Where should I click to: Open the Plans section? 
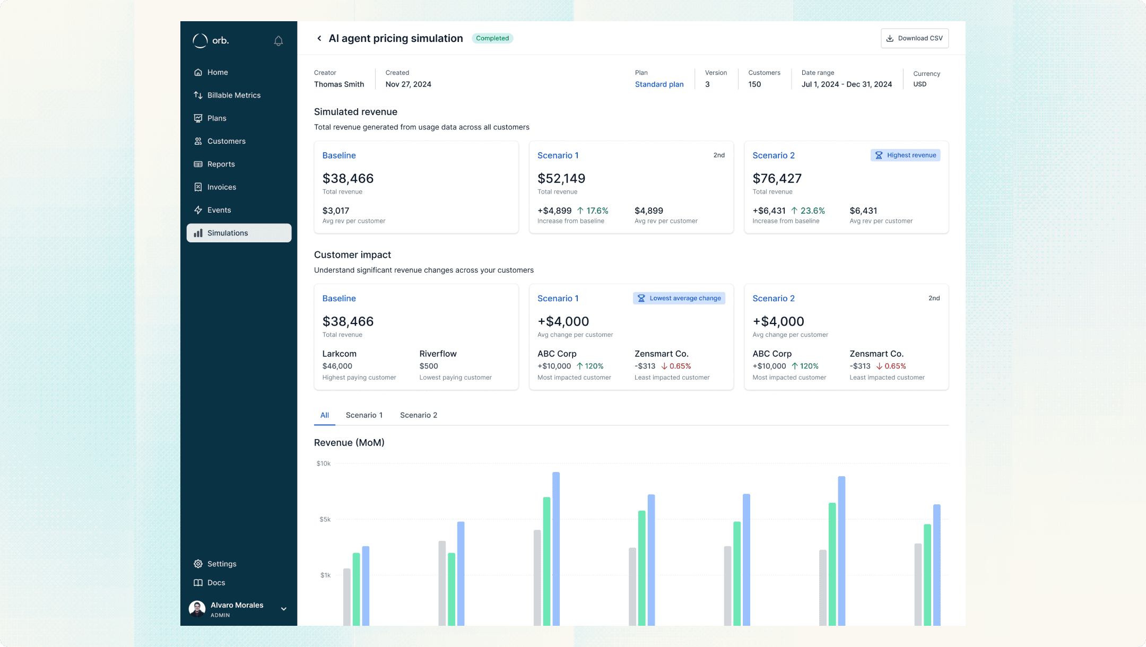pyautogui.click(x=216, y=118)
